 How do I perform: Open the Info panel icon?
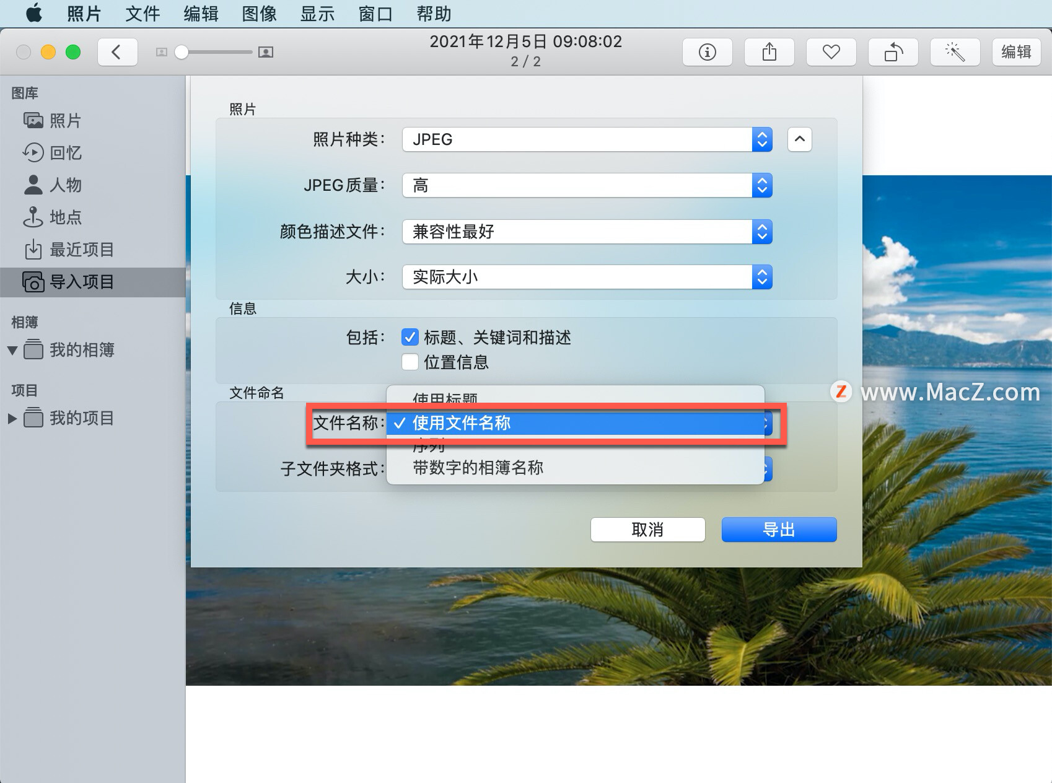coord(707,52)
